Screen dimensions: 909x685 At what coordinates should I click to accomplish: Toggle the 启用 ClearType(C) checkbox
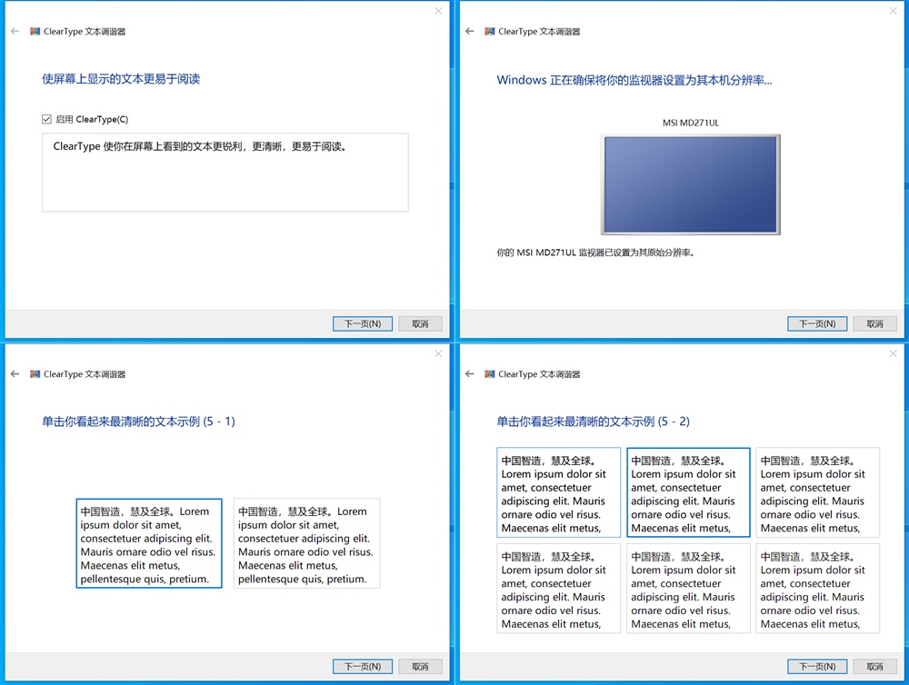point(47,119)
